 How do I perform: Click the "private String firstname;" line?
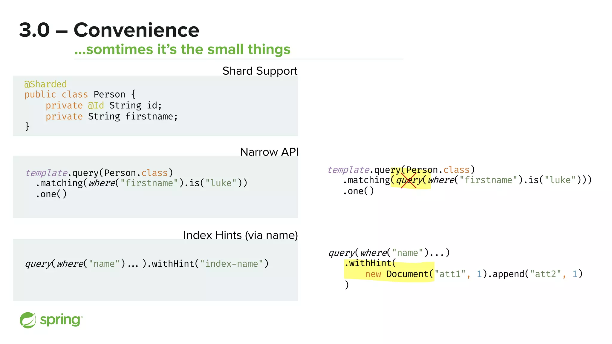pyautogui.click(x=112, y=116)
